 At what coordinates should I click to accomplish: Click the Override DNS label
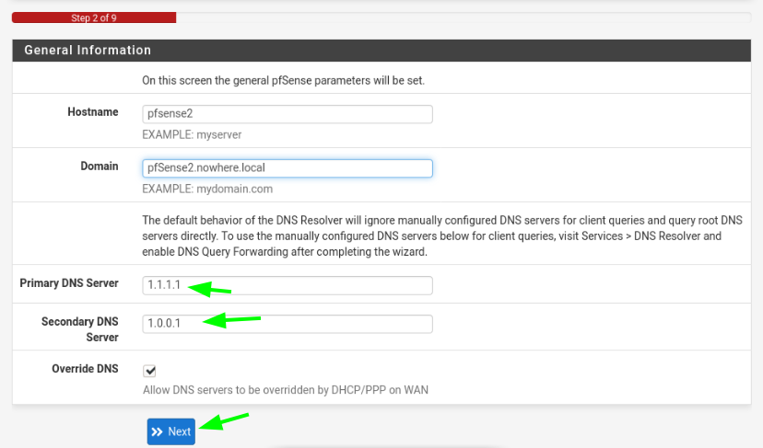tap(85, 369)
